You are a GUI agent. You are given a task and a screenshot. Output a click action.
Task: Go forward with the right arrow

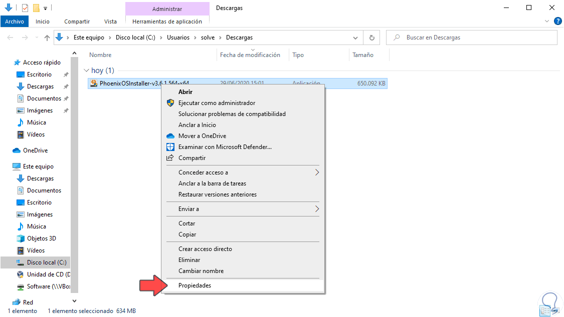(25, 37)
